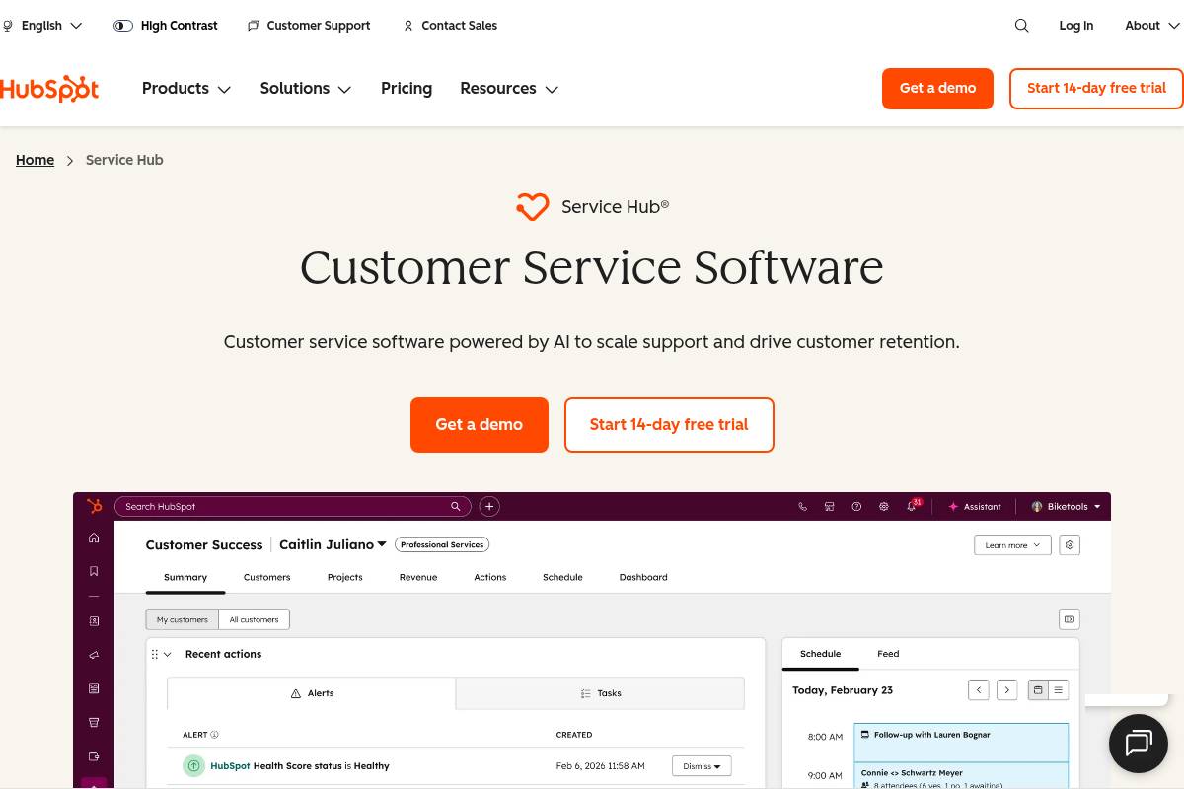This screenshot has height=789, width=1184.
Task: Open the Feed tab
Action: [x=888, y=654]
